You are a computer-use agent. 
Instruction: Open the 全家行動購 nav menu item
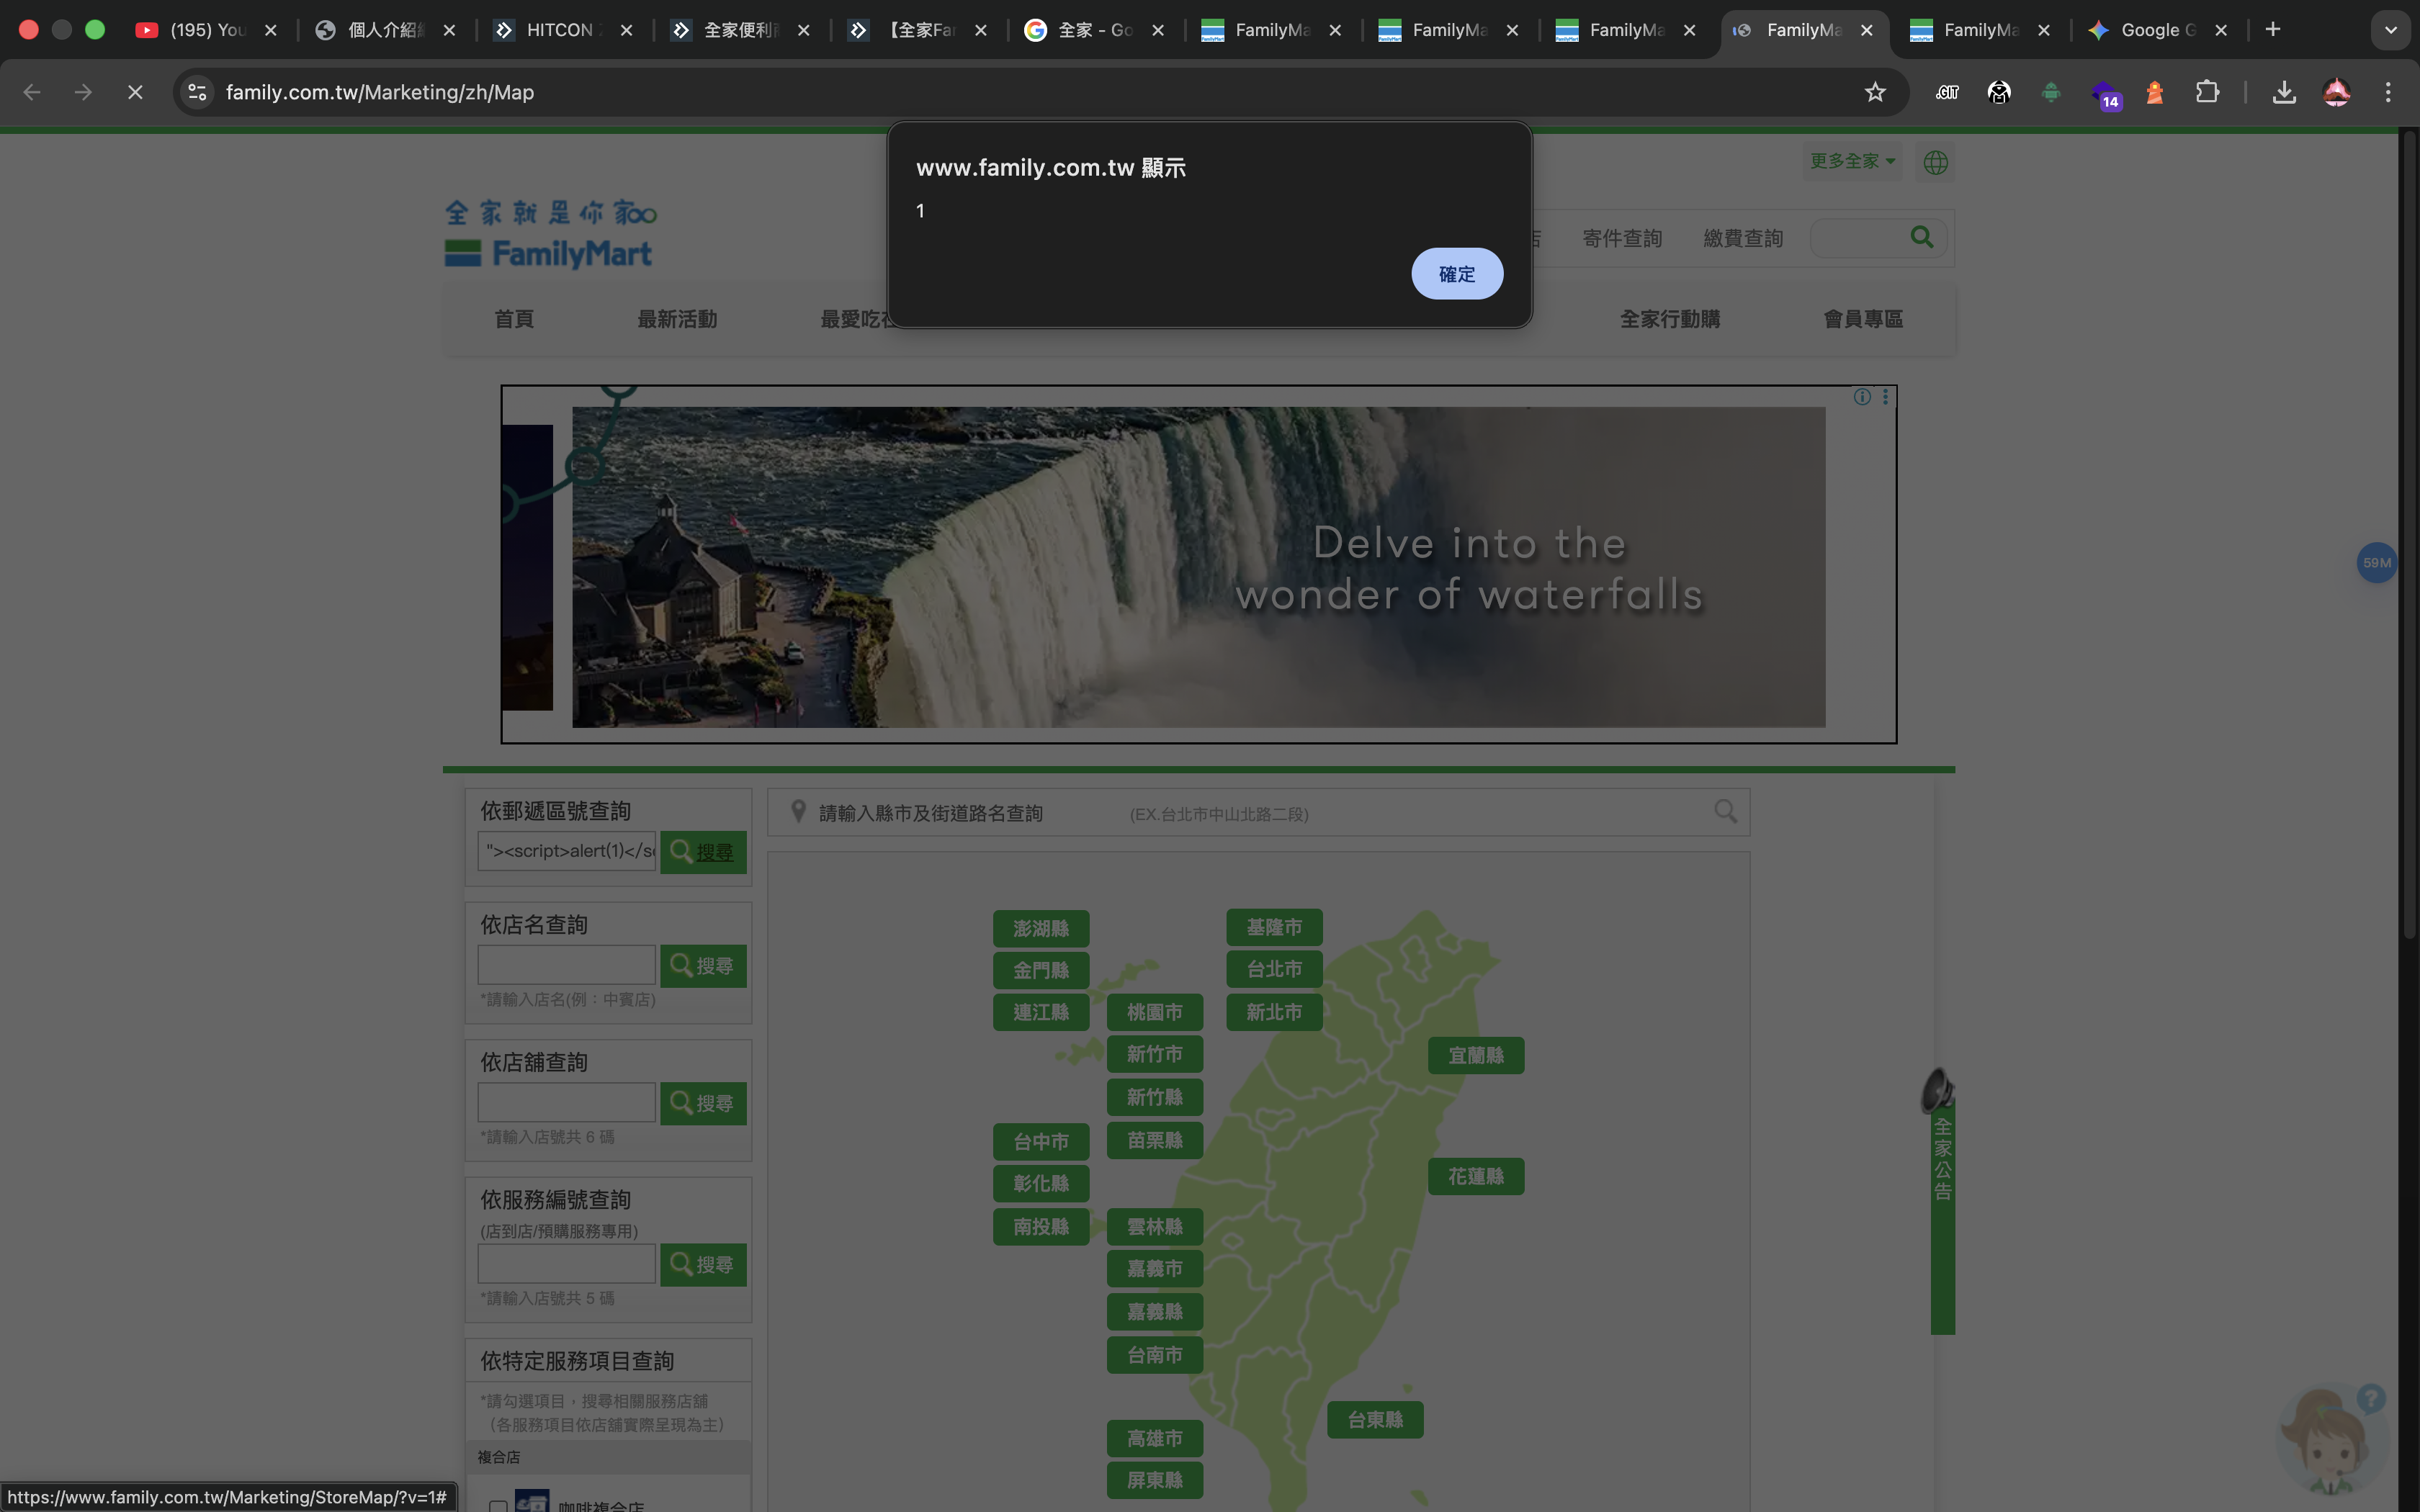click(x=1670, y=319)
